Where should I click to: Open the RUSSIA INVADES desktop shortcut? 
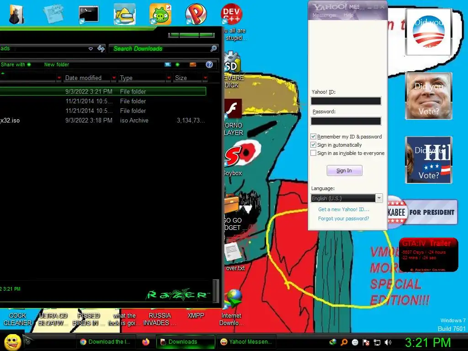pyautogui.click(x=160, y=319)
